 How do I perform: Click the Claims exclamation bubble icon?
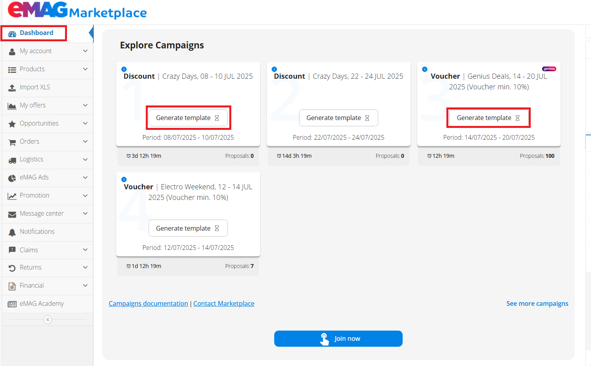tap(12, 250)
